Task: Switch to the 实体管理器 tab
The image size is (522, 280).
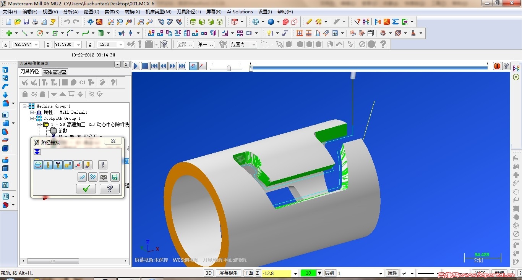Action: 55,72
